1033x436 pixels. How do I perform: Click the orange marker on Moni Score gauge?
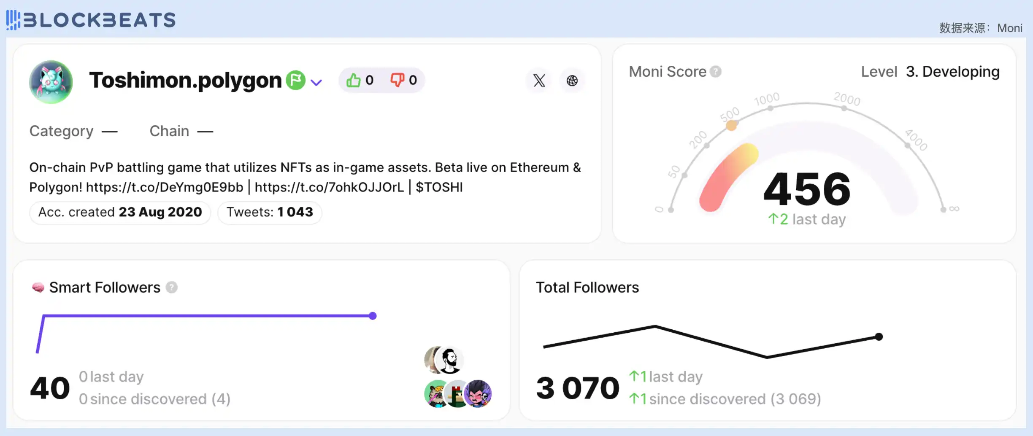point(731,125)
